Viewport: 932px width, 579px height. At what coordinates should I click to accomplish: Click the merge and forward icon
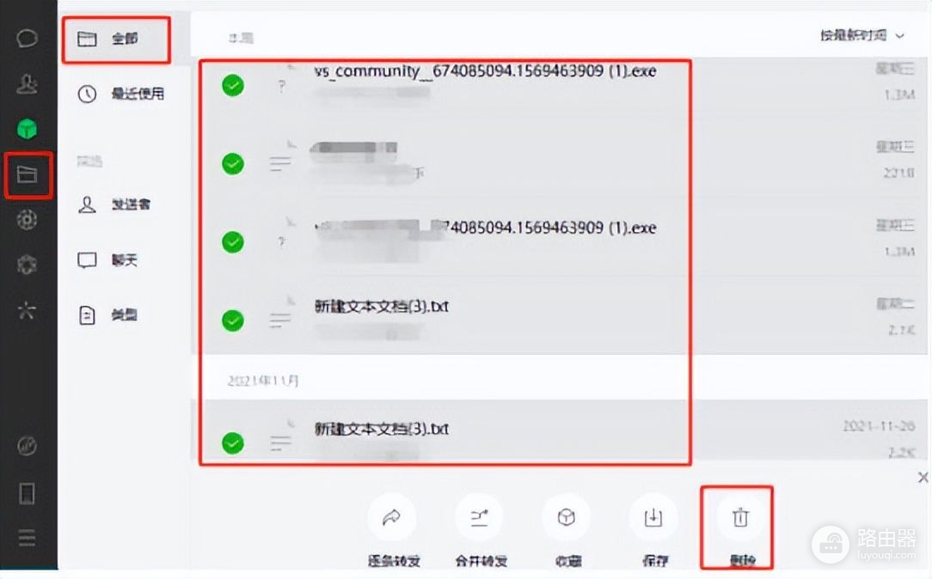pyautogui.click(x=479, y=517)
